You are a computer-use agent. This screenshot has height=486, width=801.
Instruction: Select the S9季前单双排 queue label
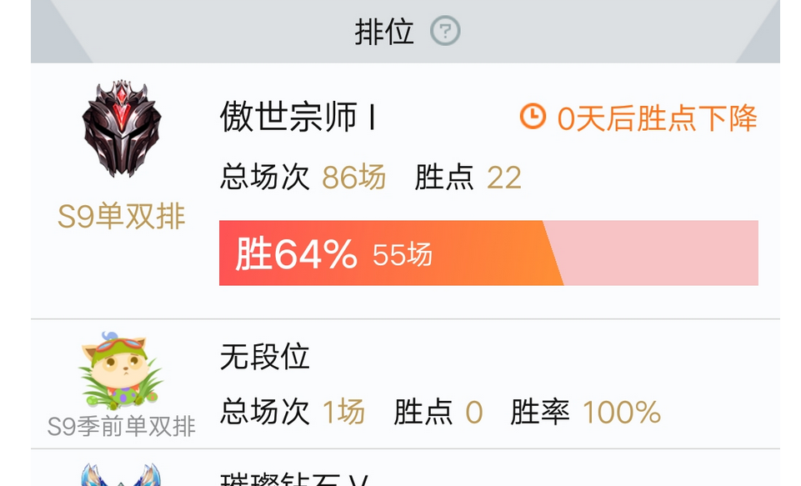point(121,426)
